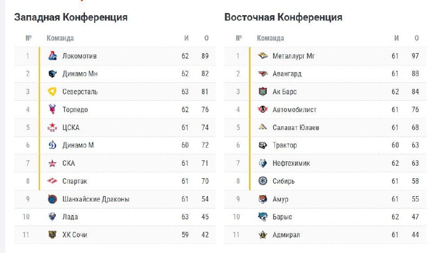Screen dimensions: 433x253
Task: Click the western table's О points column header
Action: tap(206, 38)
